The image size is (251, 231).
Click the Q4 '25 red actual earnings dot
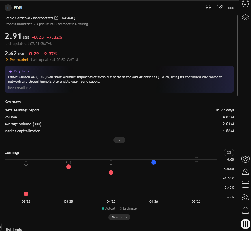pos(111,173)
